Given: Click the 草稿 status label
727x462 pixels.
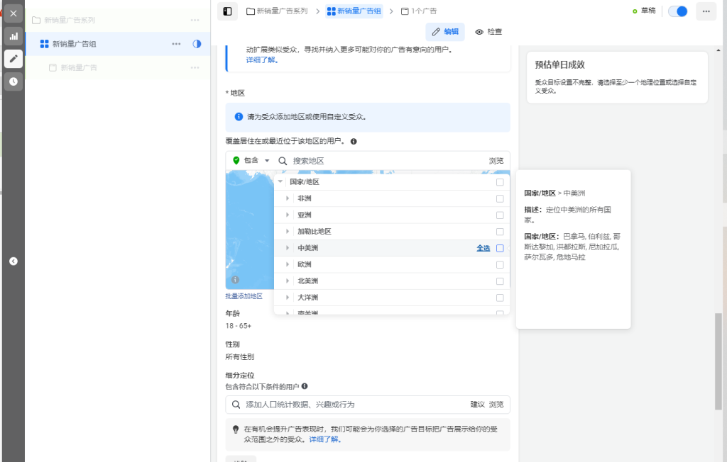Looking at the screenshot, I should point(648,11).
